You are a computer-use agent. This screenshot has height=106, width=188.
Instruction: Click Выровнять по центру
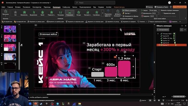coord(112,21)
